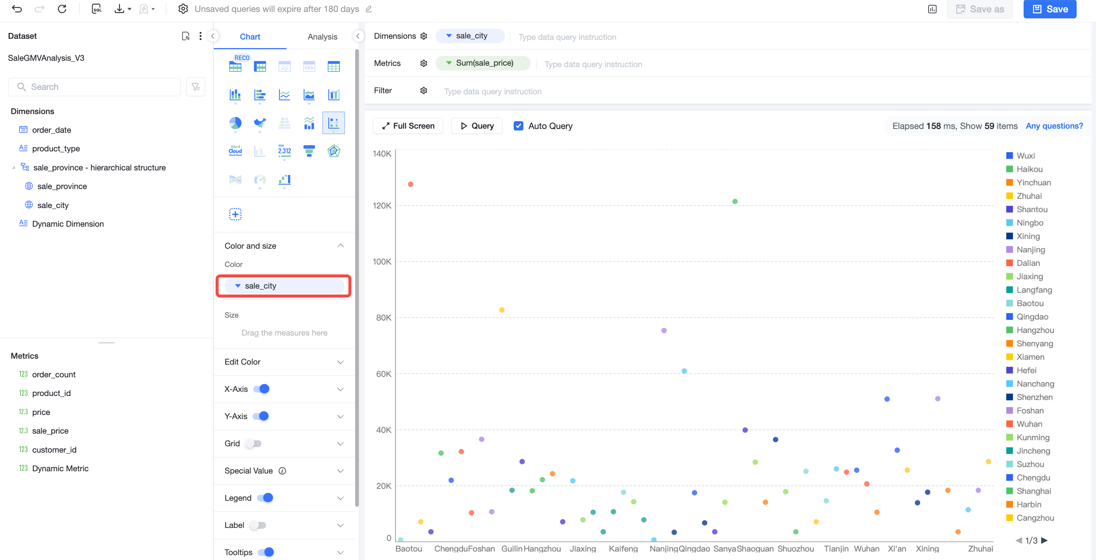Viewport: 1096px width, 560px height.
Task: Open the SQL view icon
Action: coord(97,9)
